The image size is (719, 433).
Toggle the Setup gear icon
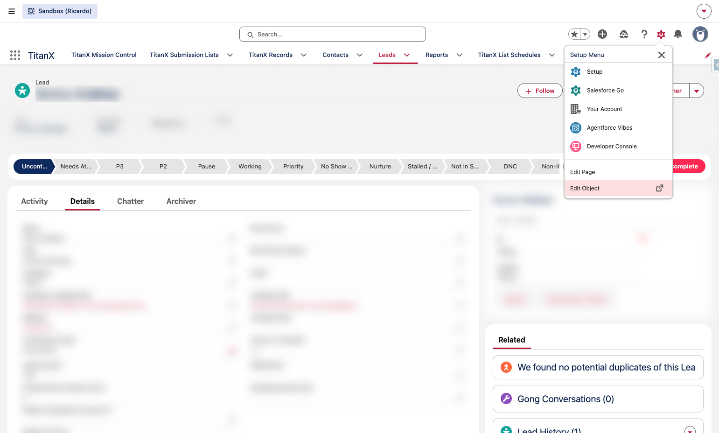pos(661,34)
